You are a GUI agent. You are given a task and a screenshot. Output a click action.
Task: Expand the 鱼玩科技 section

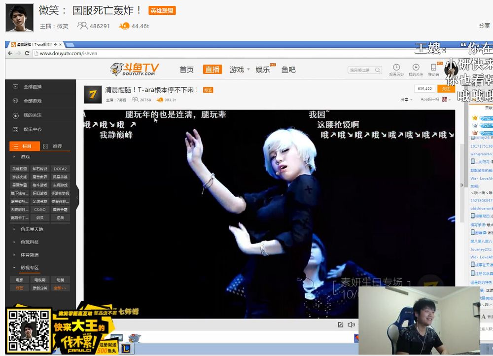pos(30,242)
